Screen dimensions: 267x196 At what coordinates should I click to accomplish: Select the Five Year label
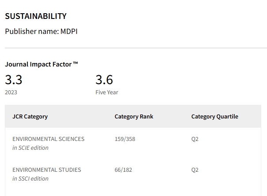(x=107, y=92)
